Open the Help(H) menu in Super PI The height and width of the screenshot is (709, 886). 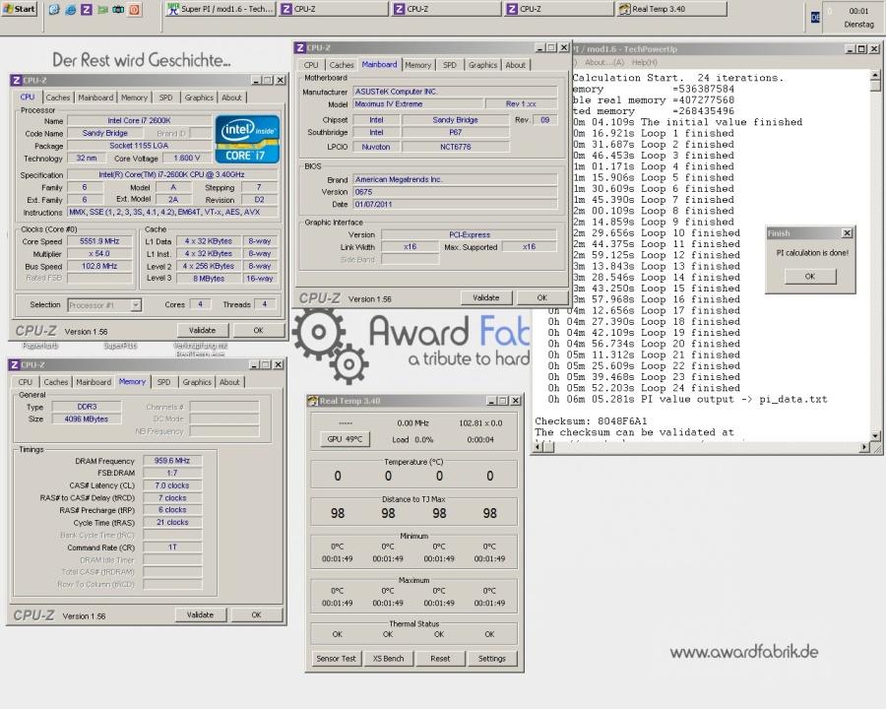[x=644, y=62]
